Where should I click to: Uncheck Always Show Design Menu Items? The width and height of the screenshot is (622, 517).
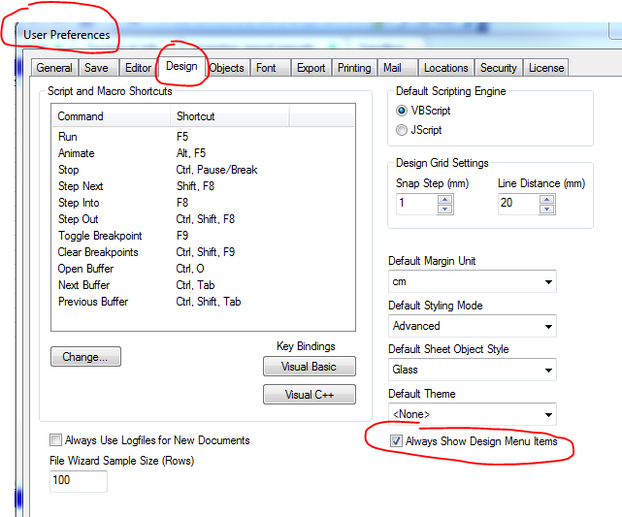point(396,442)
